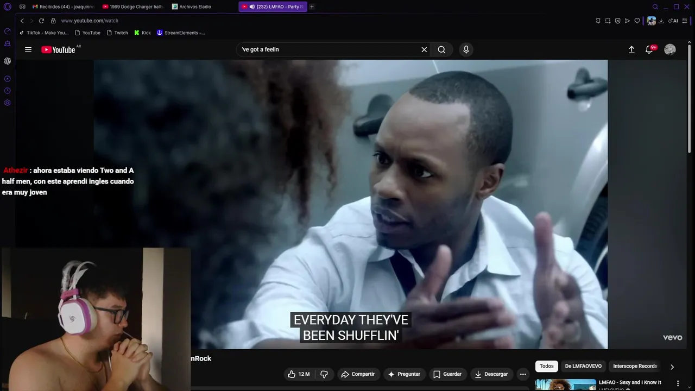The width and height of the screenshot is (695, 391).
Task: Dislike the video with thumbs down
Action: point(324,374)
